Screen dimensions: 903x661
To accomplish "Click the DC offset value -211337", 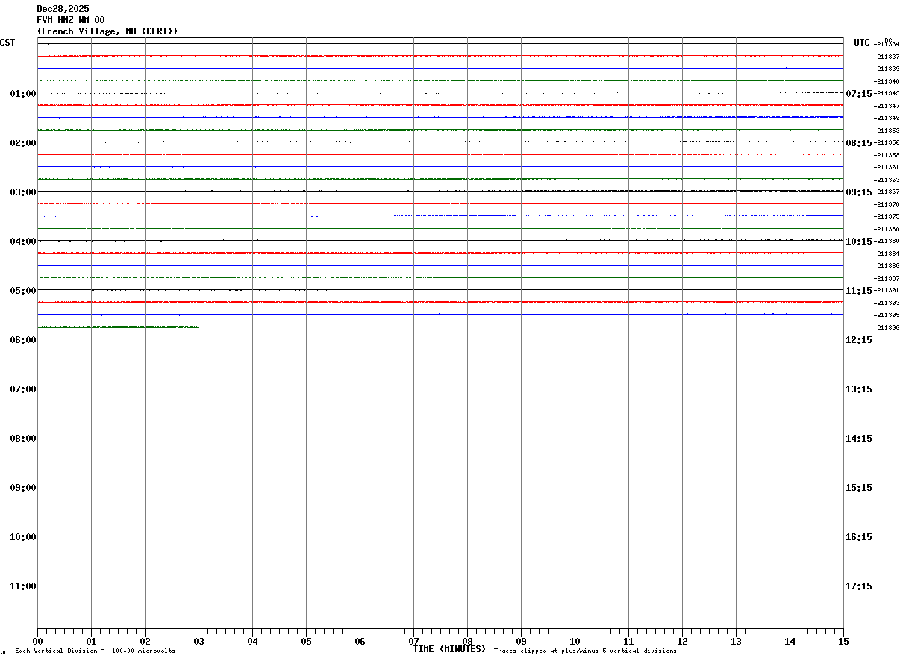I will click(x=887, y=57).
